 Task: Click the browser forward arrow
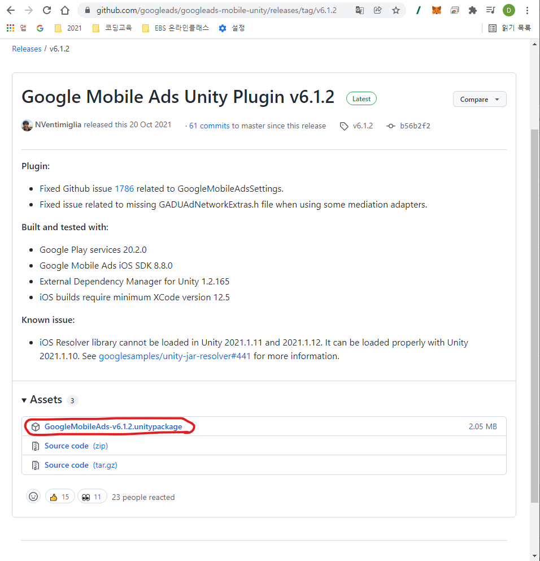pyautogui.click(x=29, y=10)
